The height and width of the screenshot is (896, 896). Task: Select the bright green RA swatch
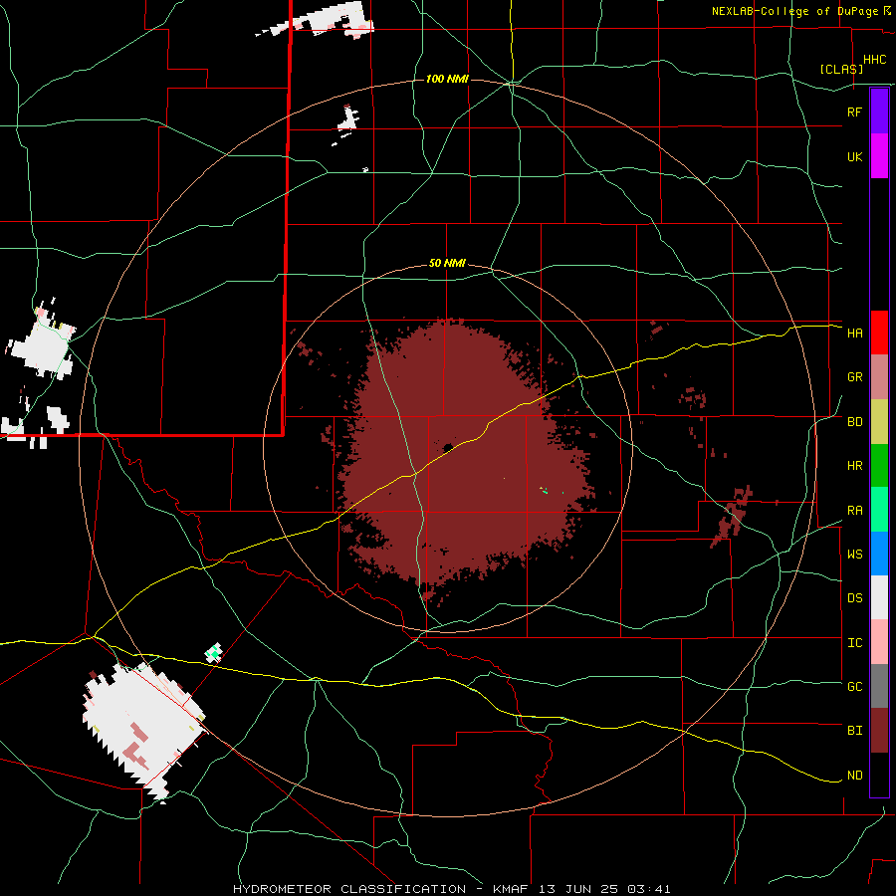tap(879, 510)
